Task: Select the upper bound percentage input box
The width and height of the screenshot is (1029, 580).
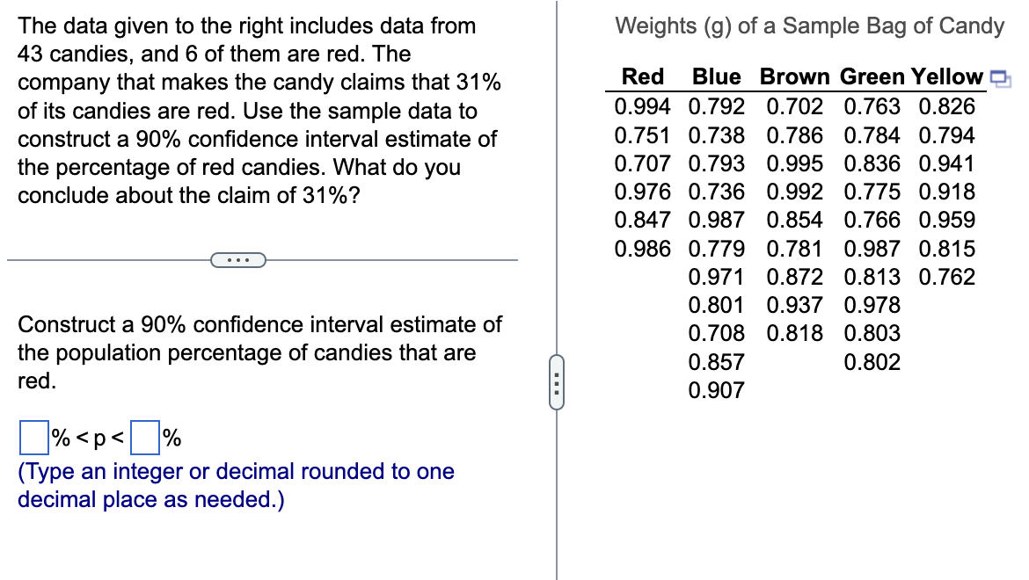Action: tap(143, 437)
